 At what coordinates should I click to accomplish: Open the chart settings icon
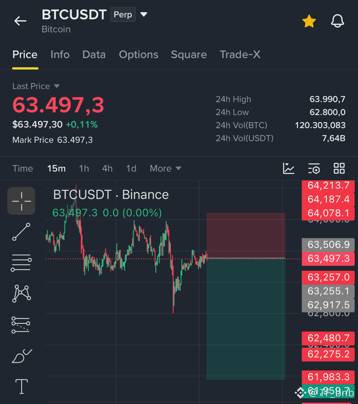314,169
